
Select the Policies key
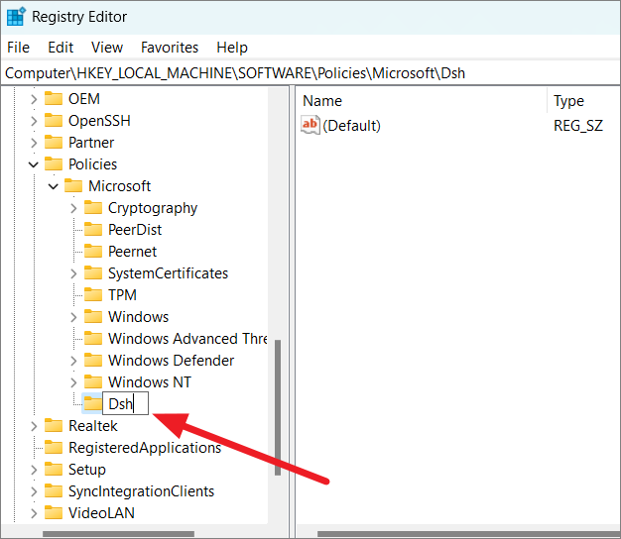92,164
